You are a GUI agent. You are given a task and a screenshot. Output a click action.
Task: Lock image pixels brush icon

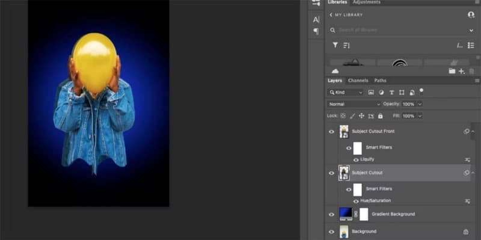point(352,116)
